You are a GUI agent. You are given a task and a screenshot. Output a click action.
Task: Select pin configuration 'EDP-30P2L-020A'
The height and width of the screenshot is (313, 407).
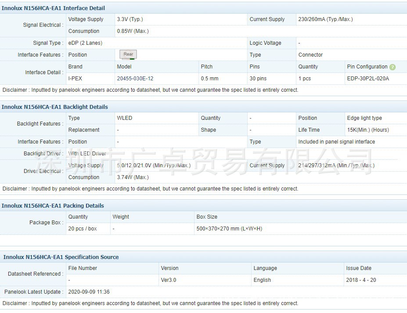(x=368, y=79)
